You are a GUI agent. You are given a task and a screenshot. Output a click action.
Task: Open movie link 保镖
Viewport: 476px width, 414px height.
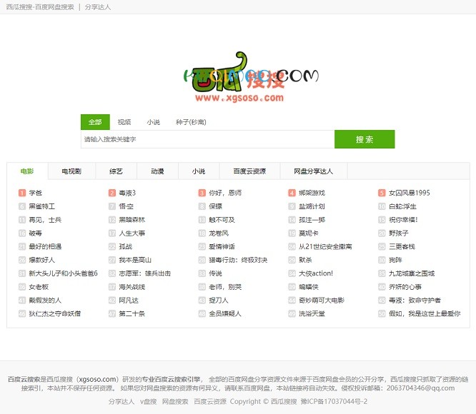[x=216, y=206]
